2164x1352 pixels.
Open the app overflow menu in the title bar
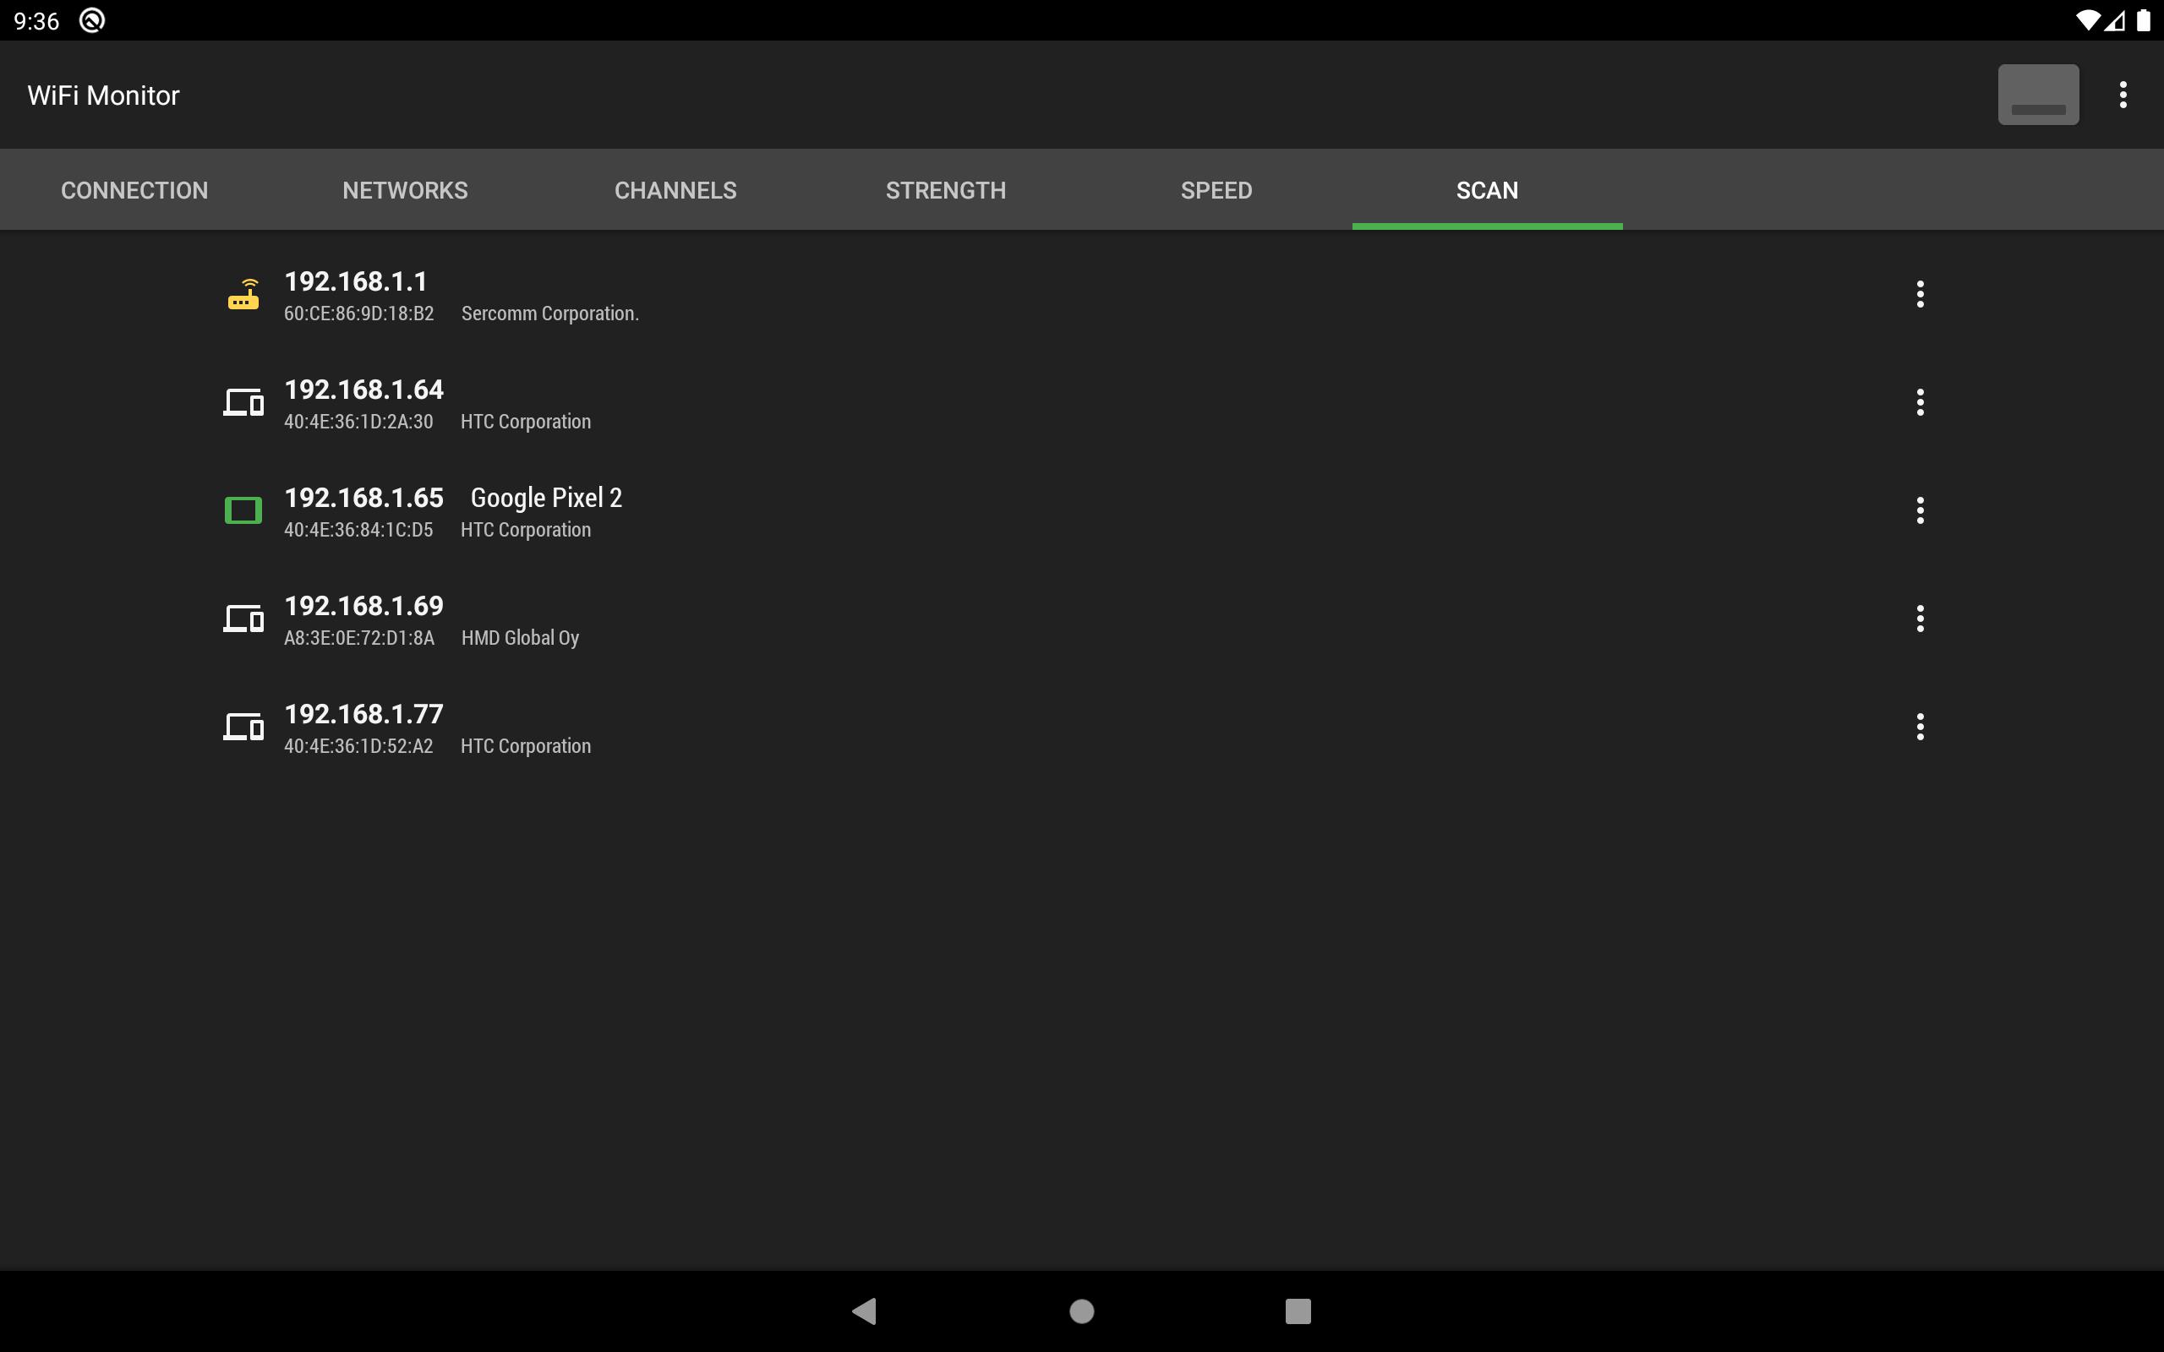point(2122,95)
